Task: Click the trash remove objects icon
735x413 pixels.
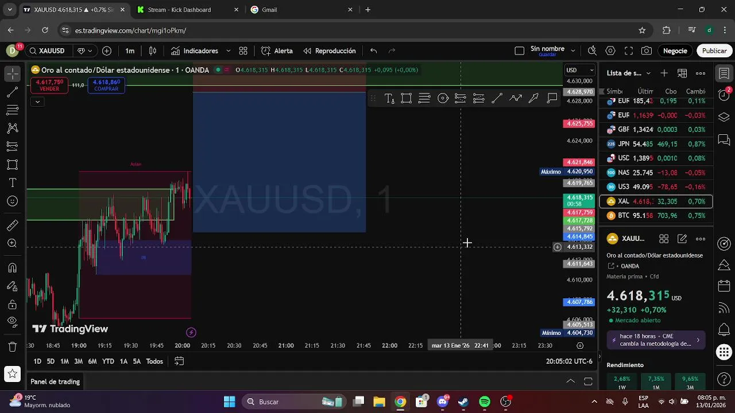Action: [x=12, y=346]
